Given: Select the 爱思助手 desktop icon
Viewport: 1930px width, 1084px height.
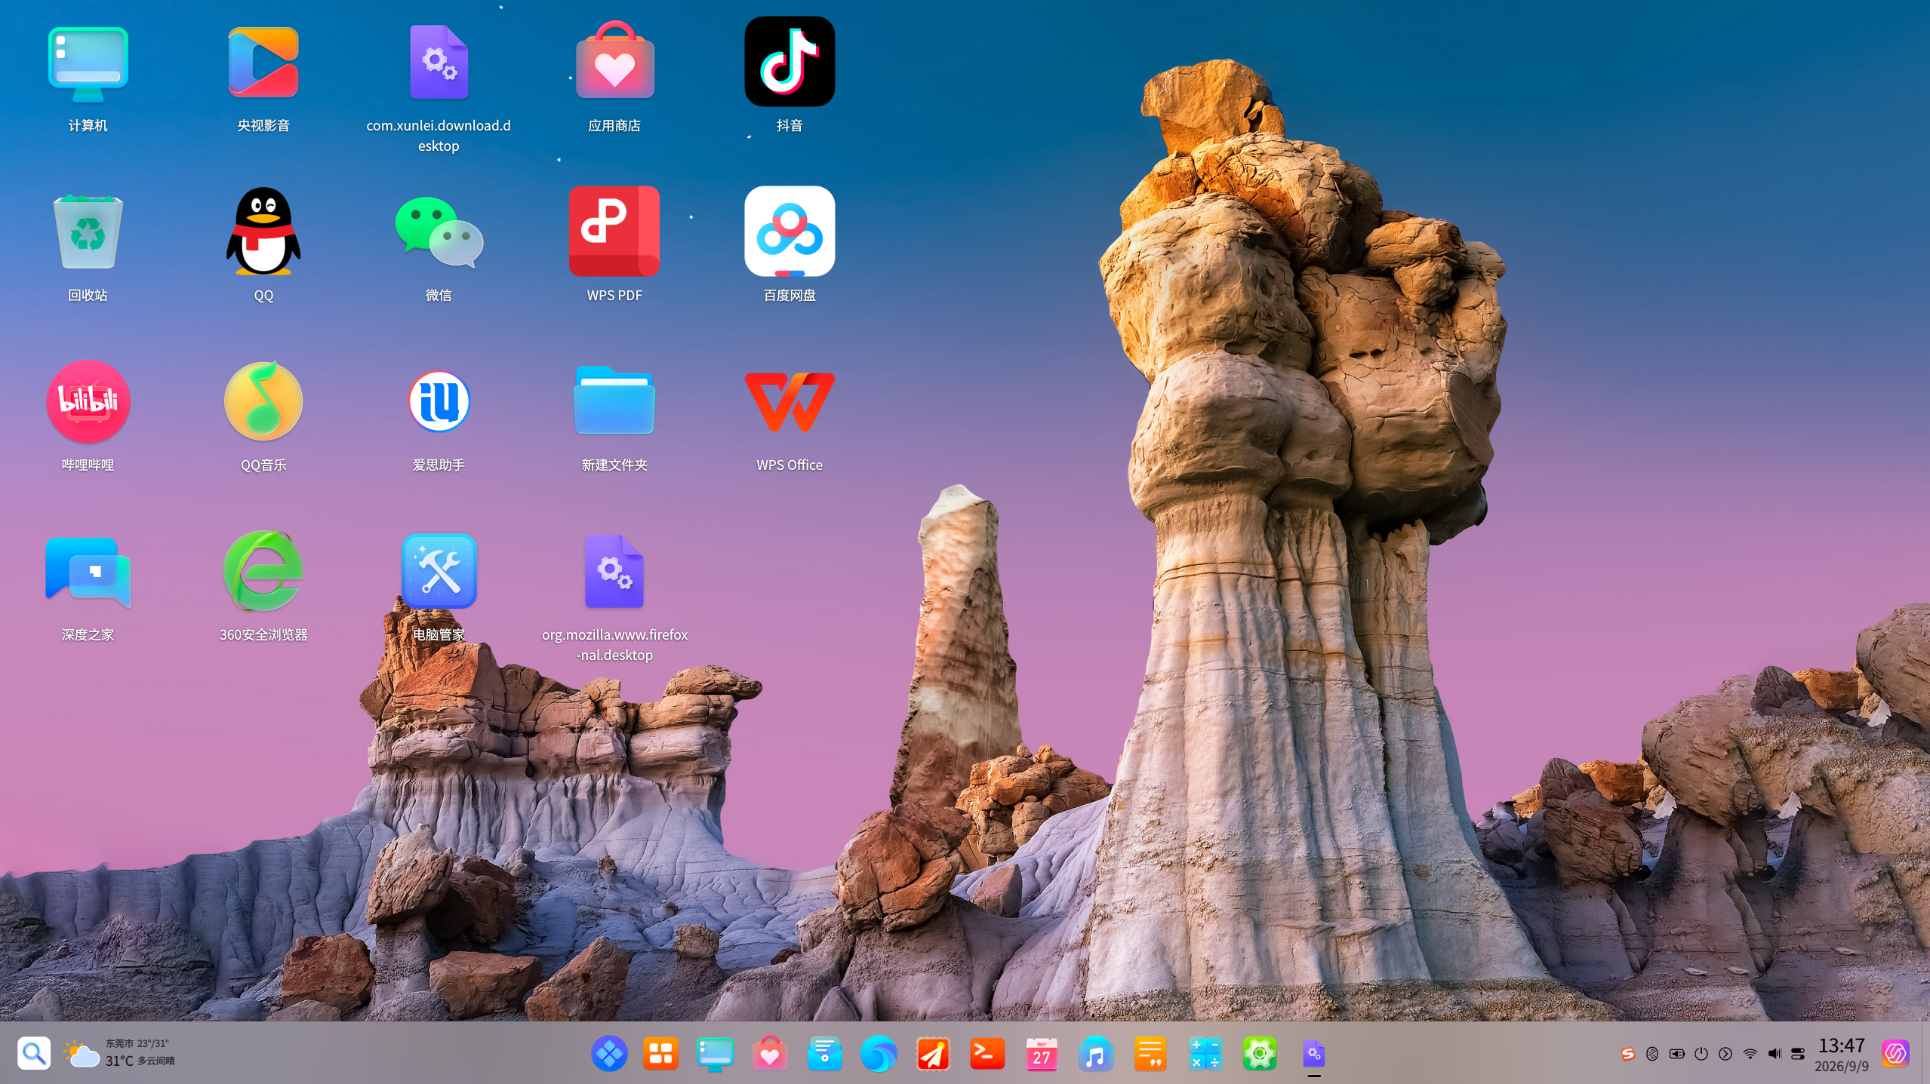Looking at the screenshot, I should (x=439, y=401).
